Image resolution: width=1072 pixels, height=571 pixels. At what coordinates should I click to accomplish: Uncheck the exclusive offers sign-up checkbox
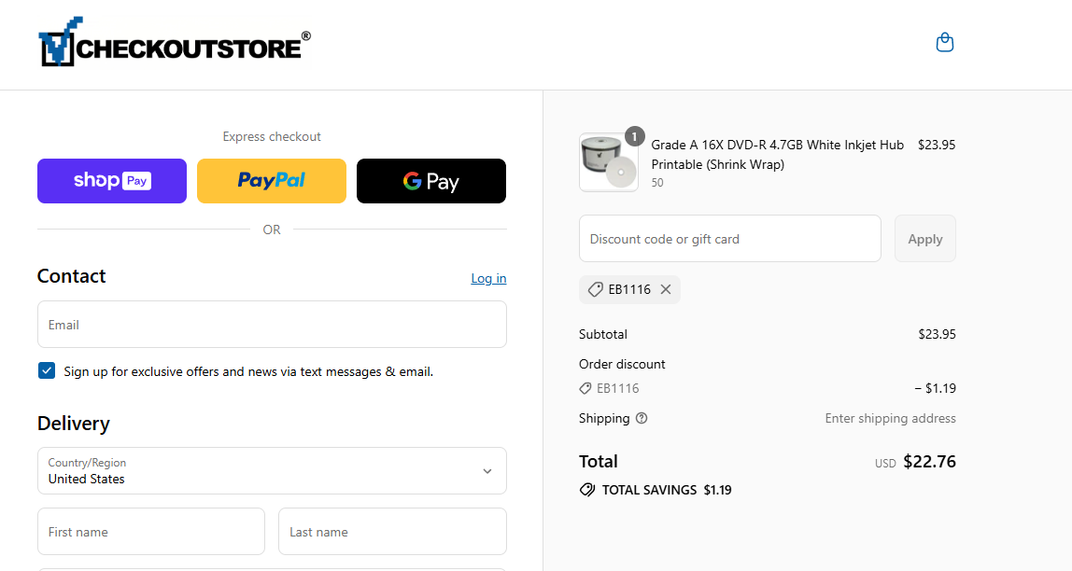pyautogui.click(x=46, y=370)
